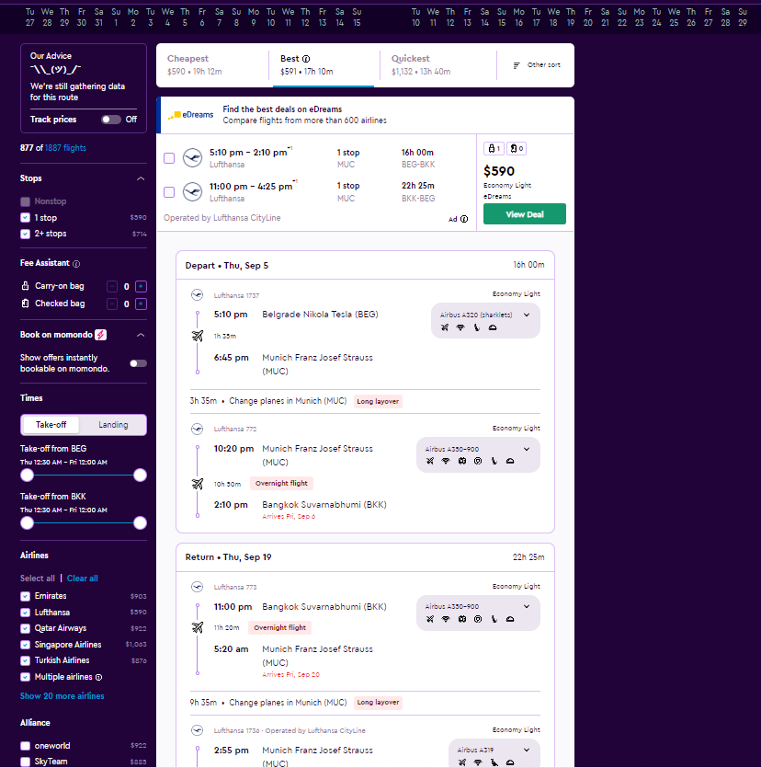Click the plane icon beside the 1h 35m segment
This screenshot has height=768, width=761.
pos(198,336)
